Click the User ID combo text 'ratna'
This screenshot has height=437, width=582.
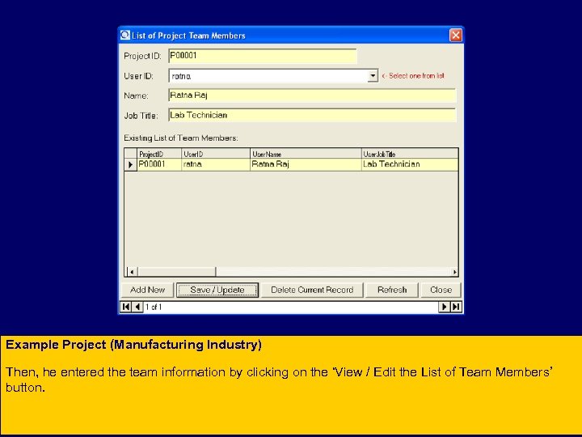(x=181, y=76)
